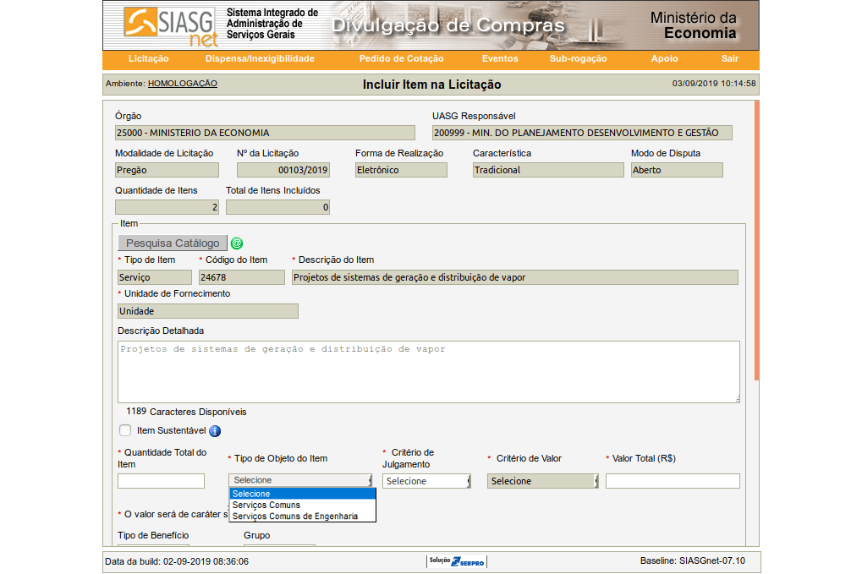
Task: Click the Data da build text
Action: (x=177, y=561)
